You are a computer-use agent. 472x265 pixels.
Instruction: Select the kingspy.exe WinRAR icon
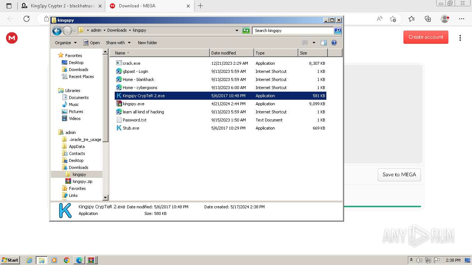point(119,104)
